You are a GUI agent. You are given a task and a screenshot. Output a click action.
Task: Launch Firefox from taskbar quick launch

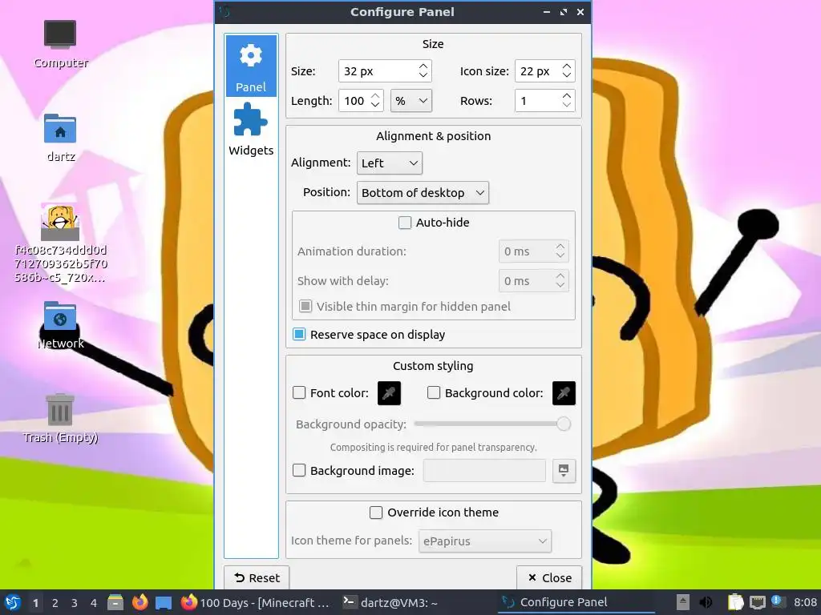click(140, 602)
